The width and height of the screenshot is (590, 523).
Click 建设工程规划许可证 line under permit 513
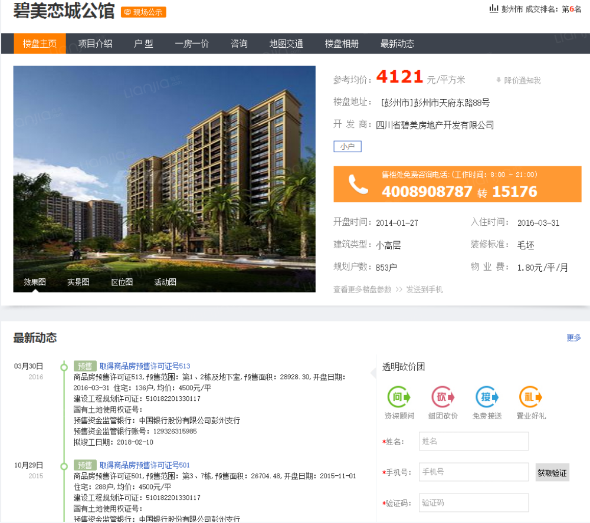tap(137, 399)
